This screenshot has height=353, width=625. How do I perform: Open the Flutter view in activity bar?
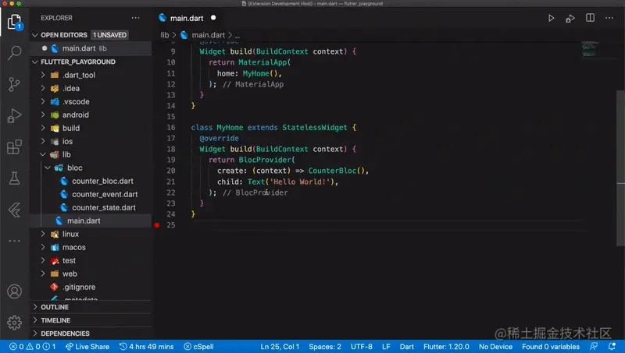14,210
